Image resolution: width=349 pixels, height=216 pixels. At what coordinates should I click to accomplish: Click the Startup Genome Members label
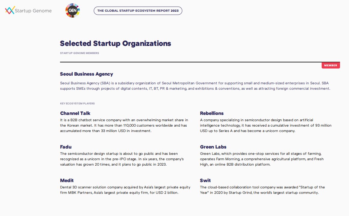80,53
